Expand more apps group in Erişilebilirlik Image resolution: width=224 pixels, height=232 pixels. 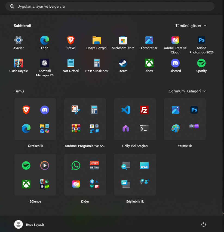pyautogui.click(x=144, y=182)
